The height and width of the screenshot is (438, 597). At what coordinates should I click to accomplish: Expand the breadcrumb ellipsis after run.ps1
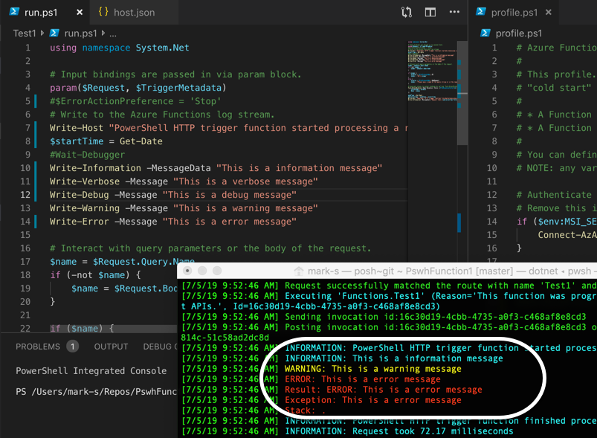point(113,33)
